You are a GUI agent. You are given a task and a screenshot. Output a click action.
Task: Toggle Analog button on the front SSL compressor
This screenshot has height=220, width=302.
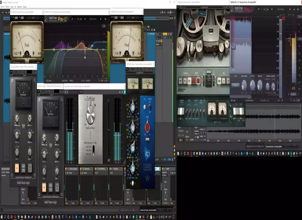(50, 187)
